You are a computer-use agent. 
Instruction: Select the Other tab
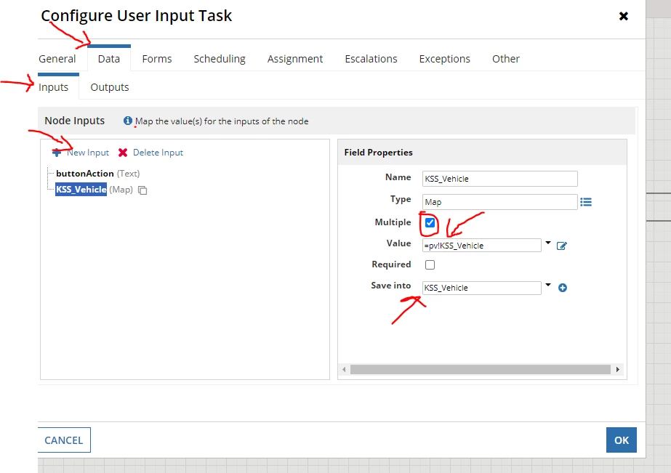(506, 59)
